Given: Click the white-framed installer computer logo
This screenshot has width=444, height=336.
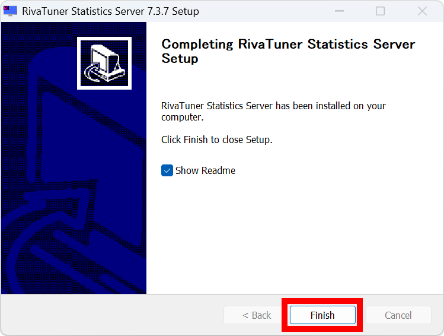Looking at the screenshot, I should click(104, 63).
